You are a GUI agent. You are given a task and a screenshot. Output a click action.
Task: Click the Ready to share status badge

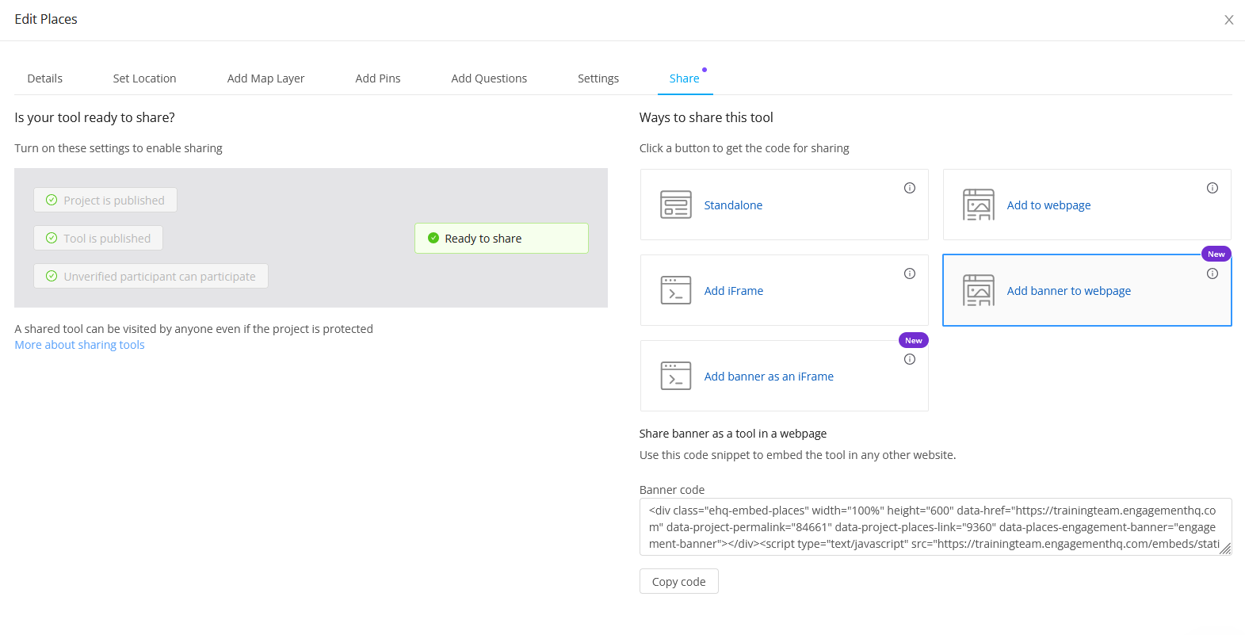pos(502,238)
